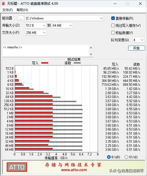Screen dimensions: 147x176
Task: Open the 256 MB file size dropdown
Action: 36,33
